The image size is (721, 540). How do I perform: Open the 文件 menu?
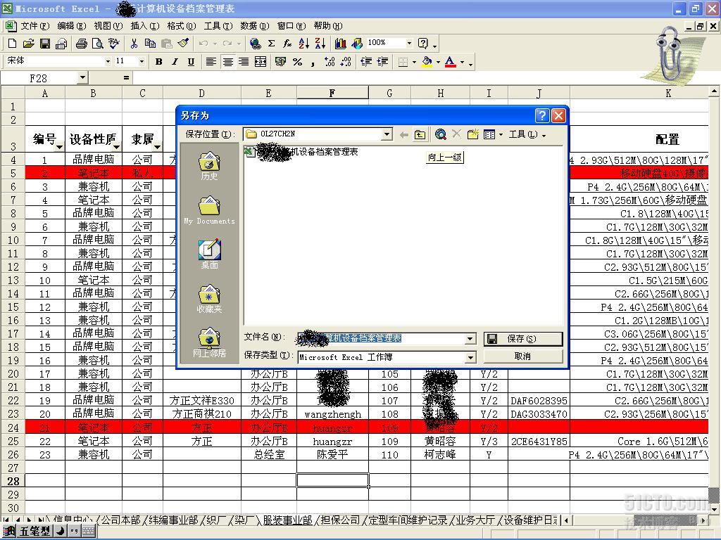click(x=35, y=26)
